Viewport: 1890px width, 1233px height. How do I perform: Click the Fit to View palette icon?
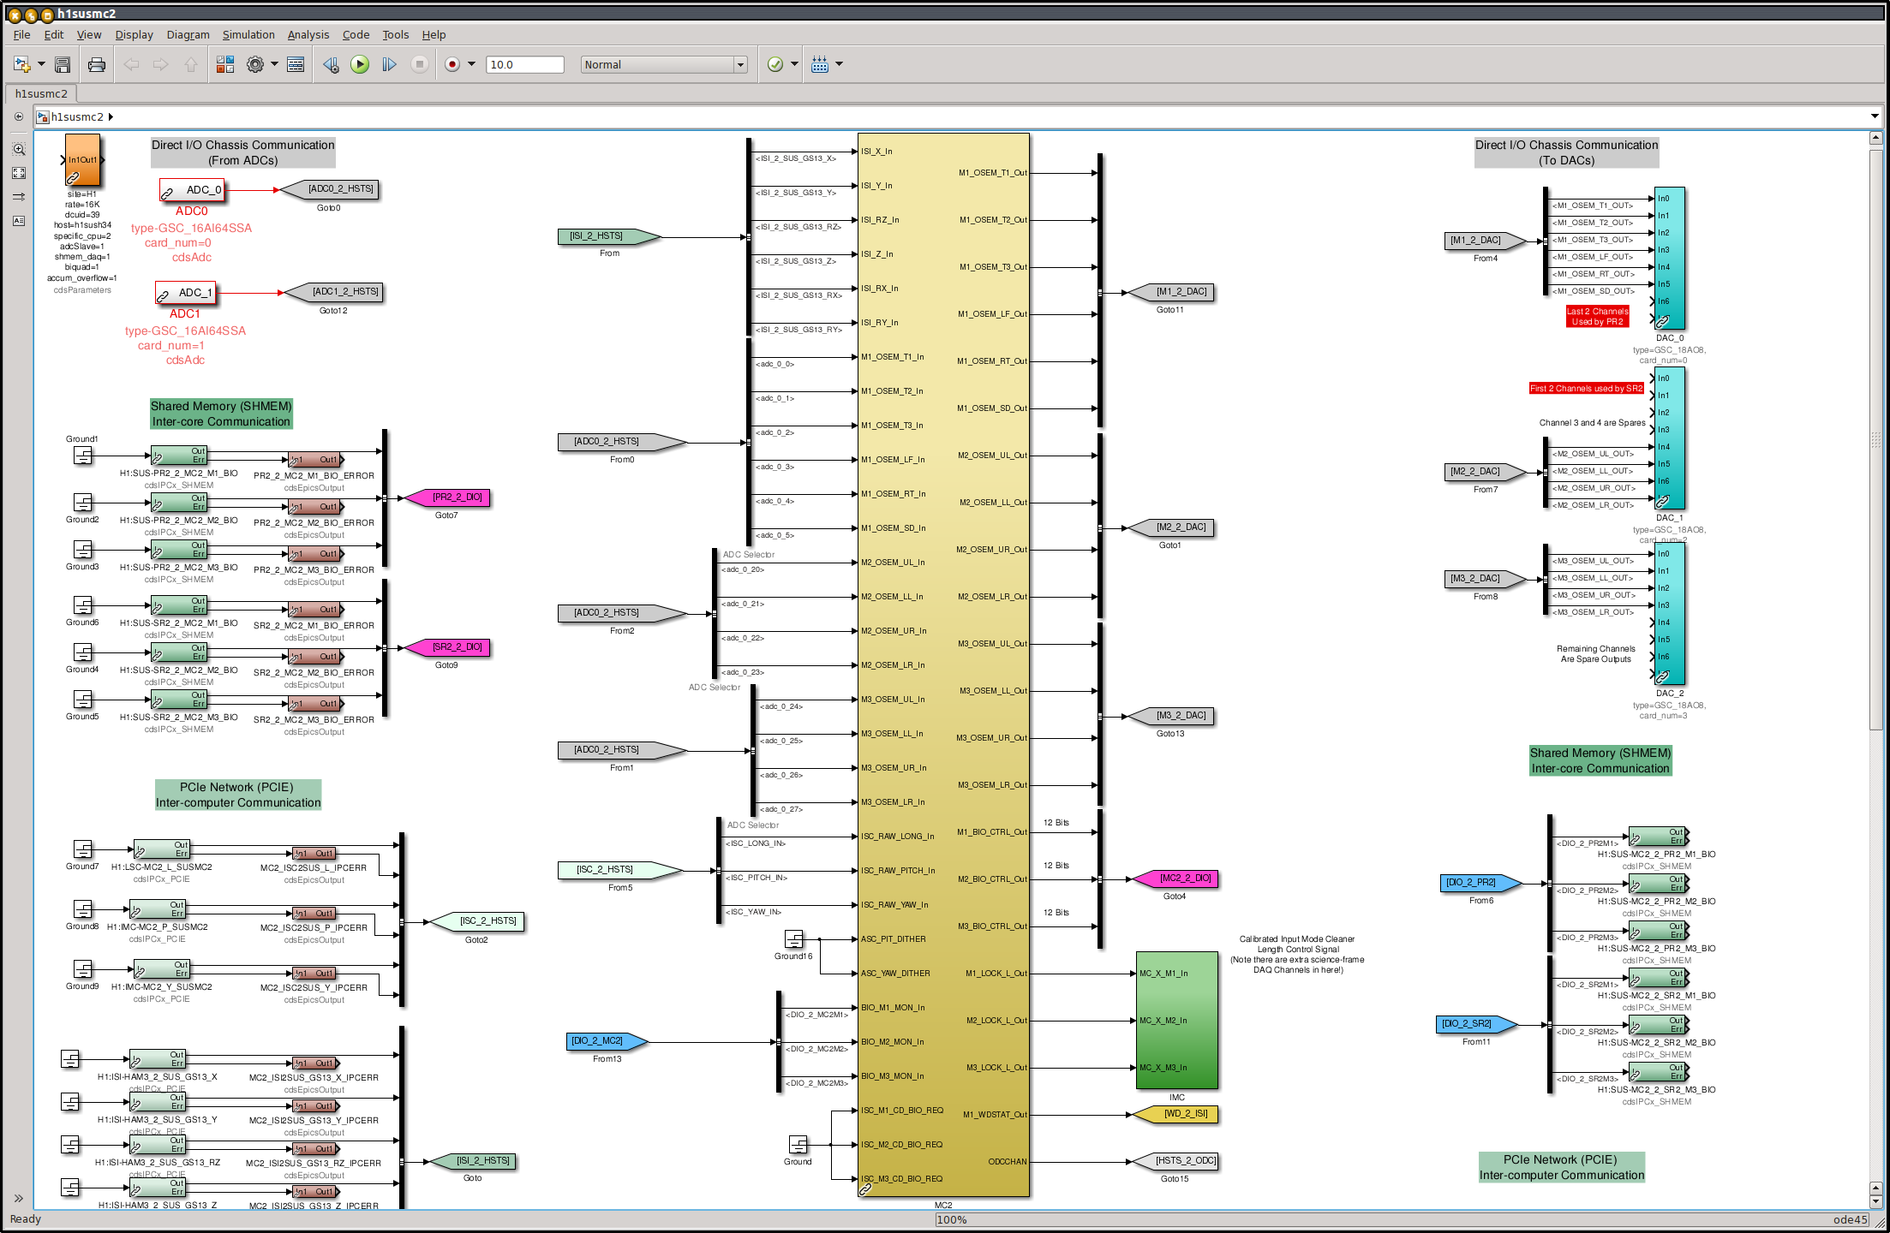point(19,173)
